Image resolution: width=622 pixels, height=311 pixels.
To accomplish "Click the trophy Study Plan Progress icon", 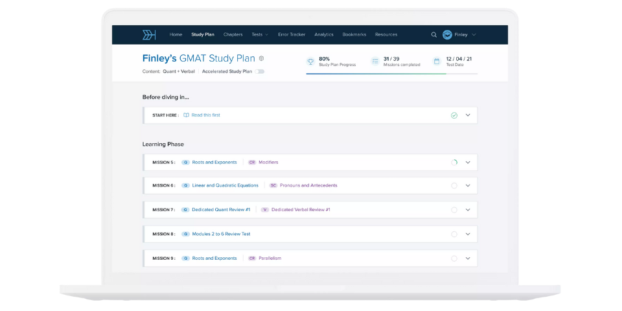I will click(x=310, y=62).
